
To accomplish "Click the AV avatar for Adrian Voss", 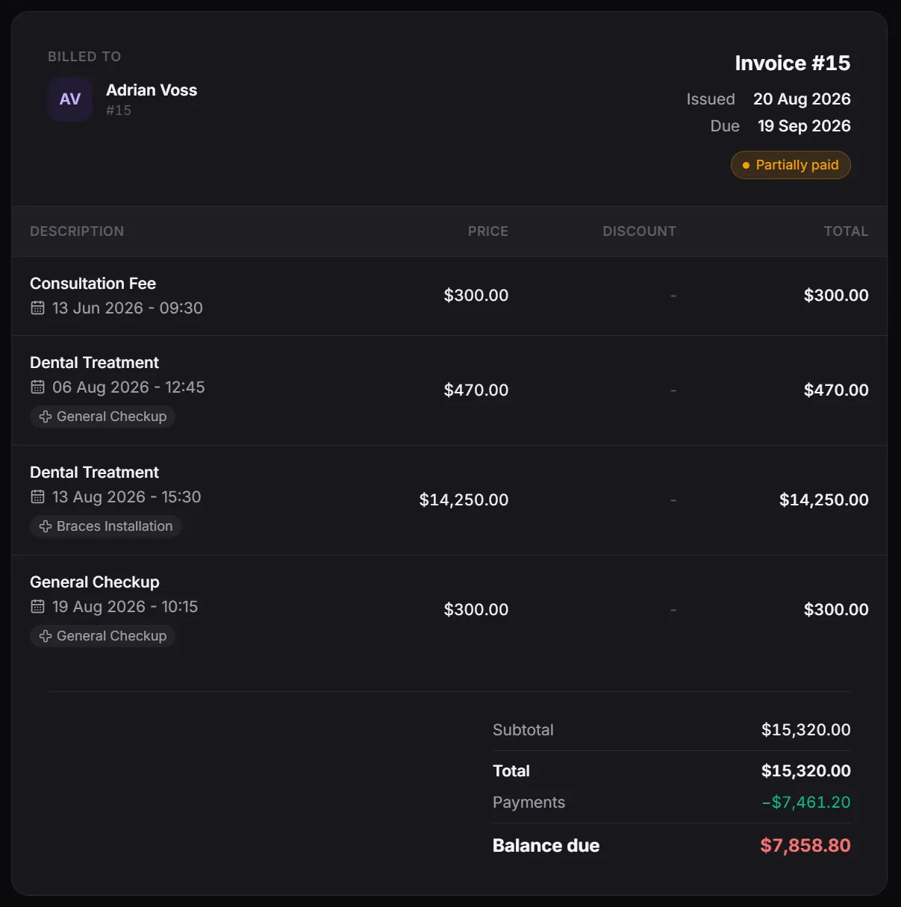I will click(70, 99).
